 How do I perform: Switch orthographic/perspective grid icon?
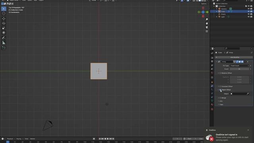(x=207, y=31)
